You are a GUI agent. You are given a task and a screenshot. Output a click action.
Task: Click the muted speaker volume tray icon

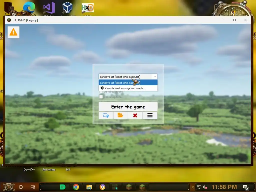point(205,187)
